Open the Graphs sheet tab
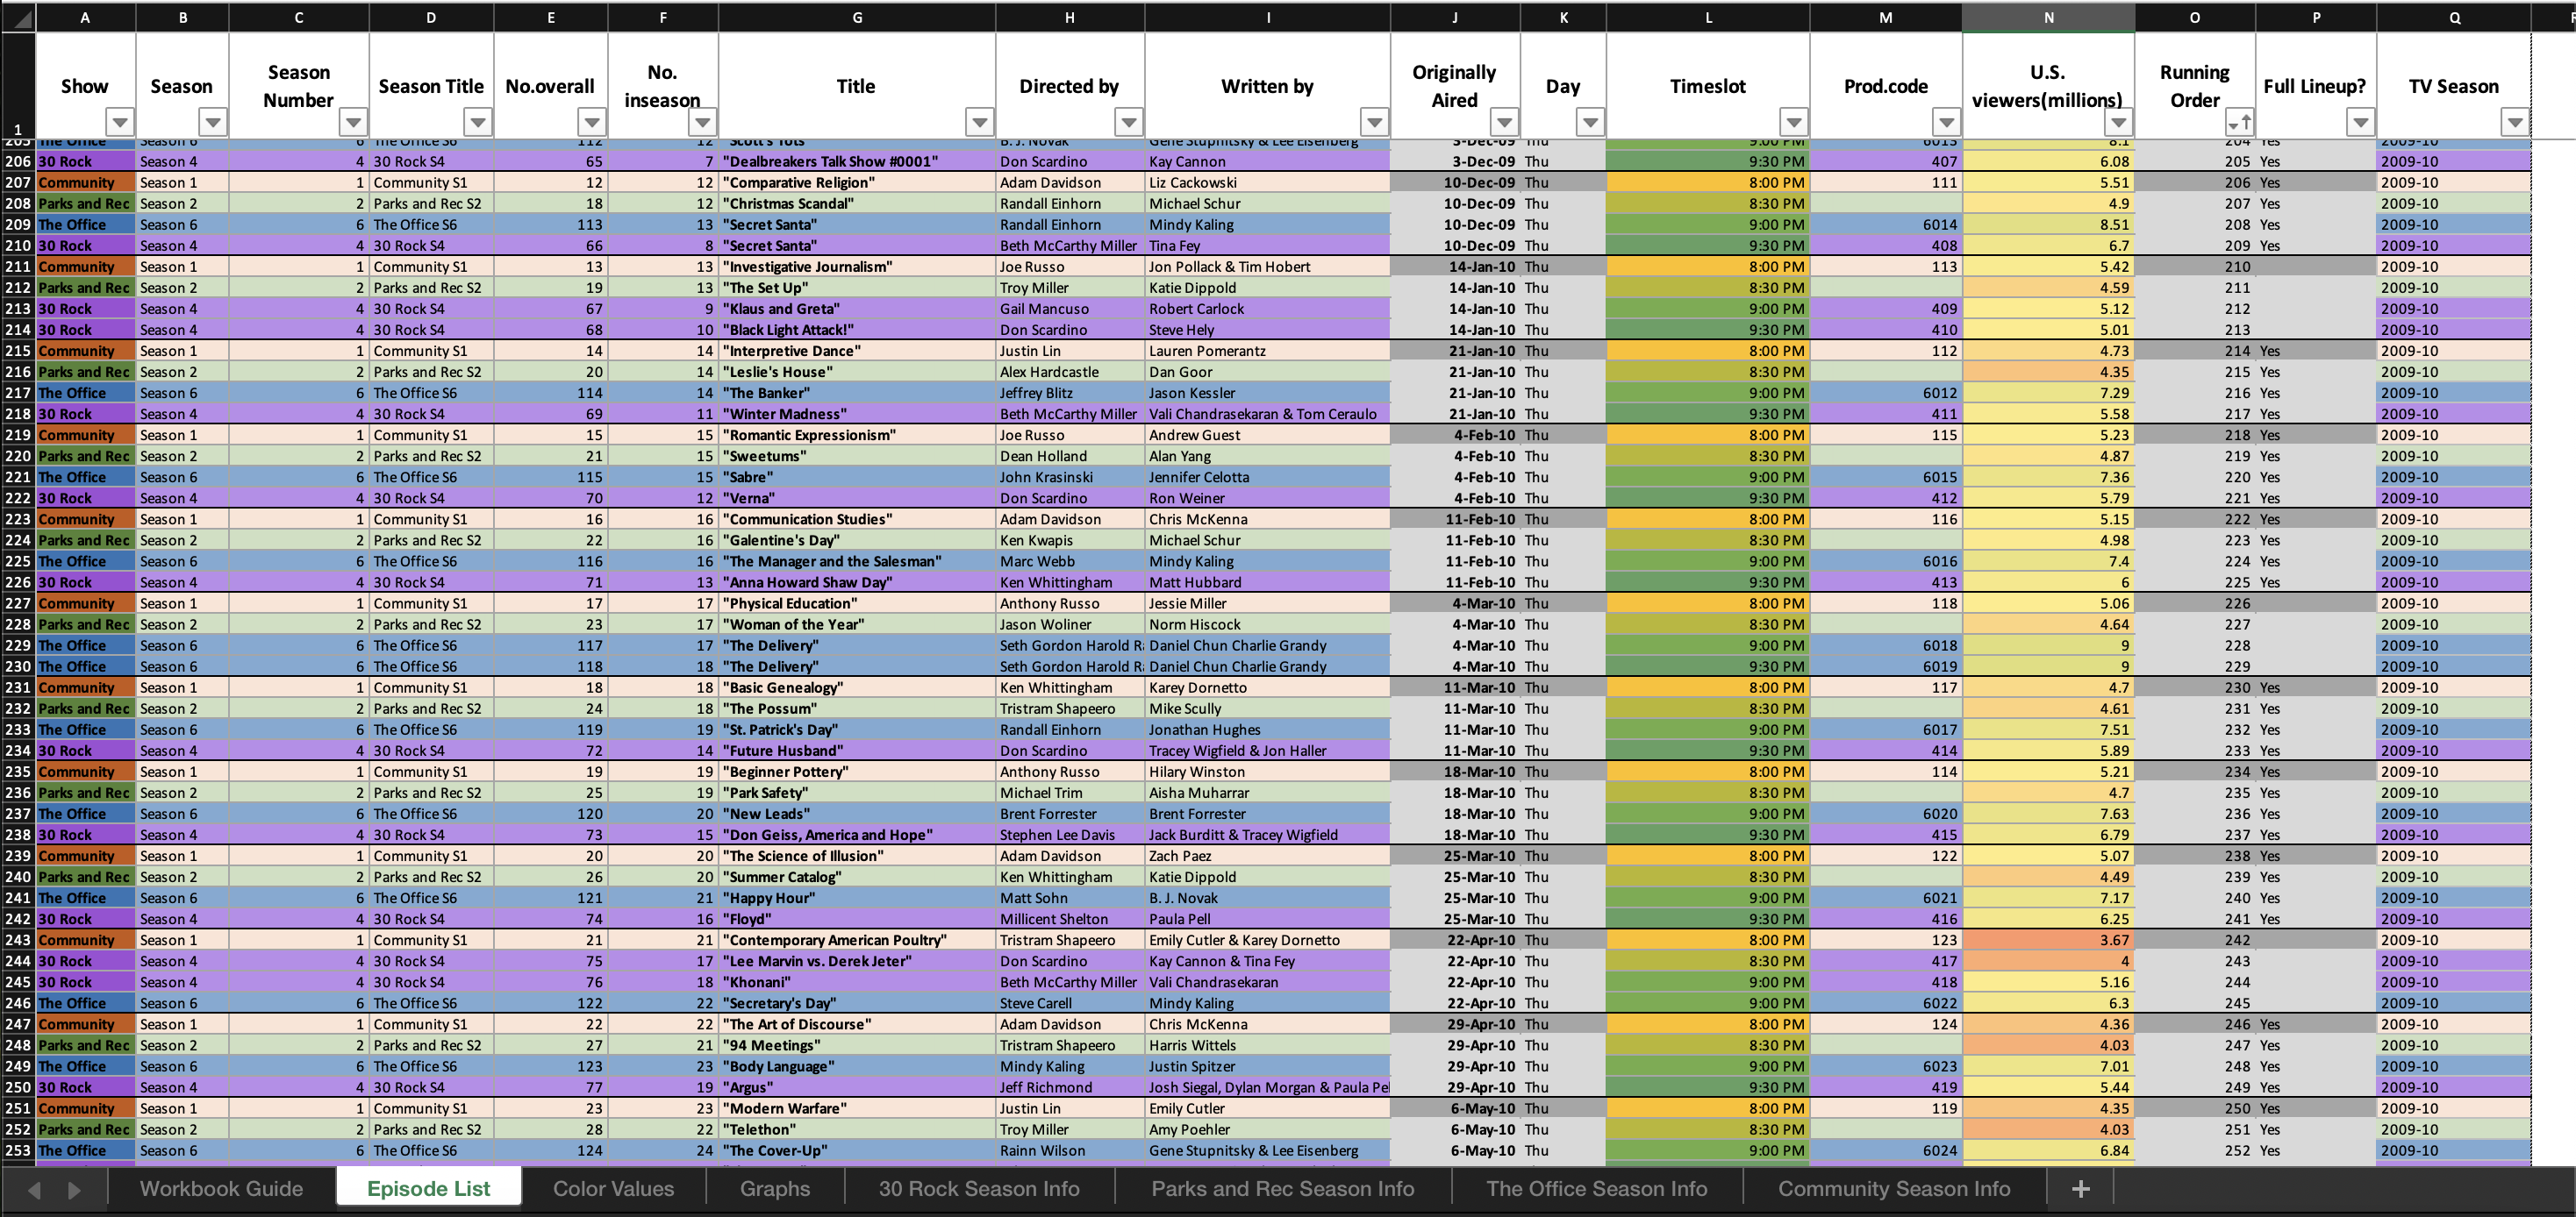This screenshot has width=2576, height=1217. click(775, 1188)
